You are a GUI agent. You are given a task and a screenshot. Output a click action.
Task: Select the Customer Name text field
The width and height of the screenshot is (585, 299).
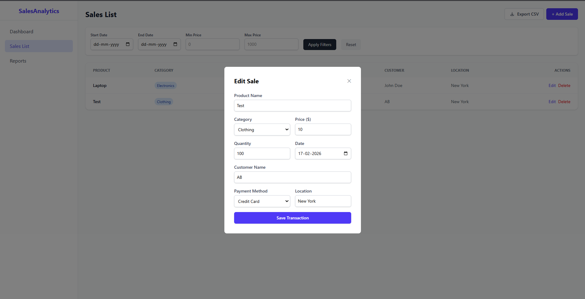pos(292,177)
